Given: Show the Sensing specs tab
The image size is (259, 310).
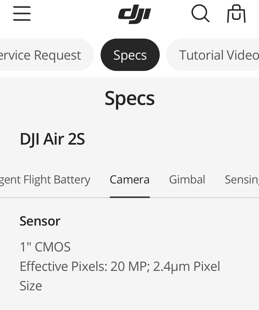Looking at the screenshot, I should click(241, 180).
